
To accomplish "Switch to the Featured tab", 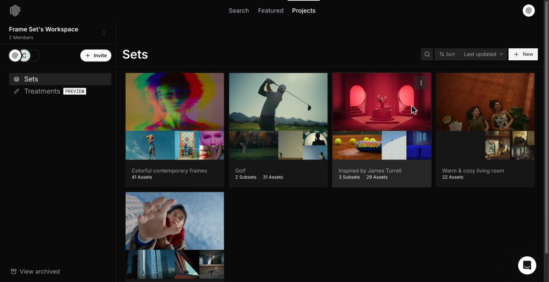I will pyautogui.click(x=271, y=11).
